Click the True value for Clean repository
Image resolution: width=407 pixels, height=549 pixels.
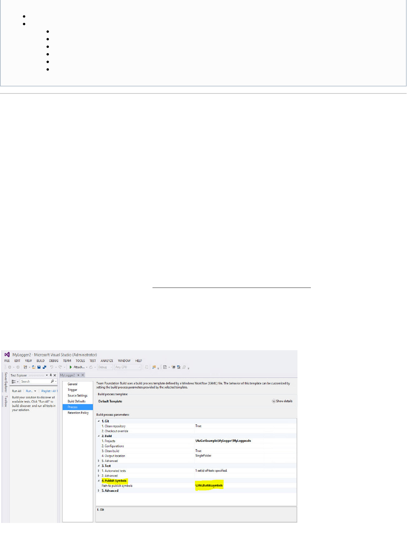click(198, 426)
